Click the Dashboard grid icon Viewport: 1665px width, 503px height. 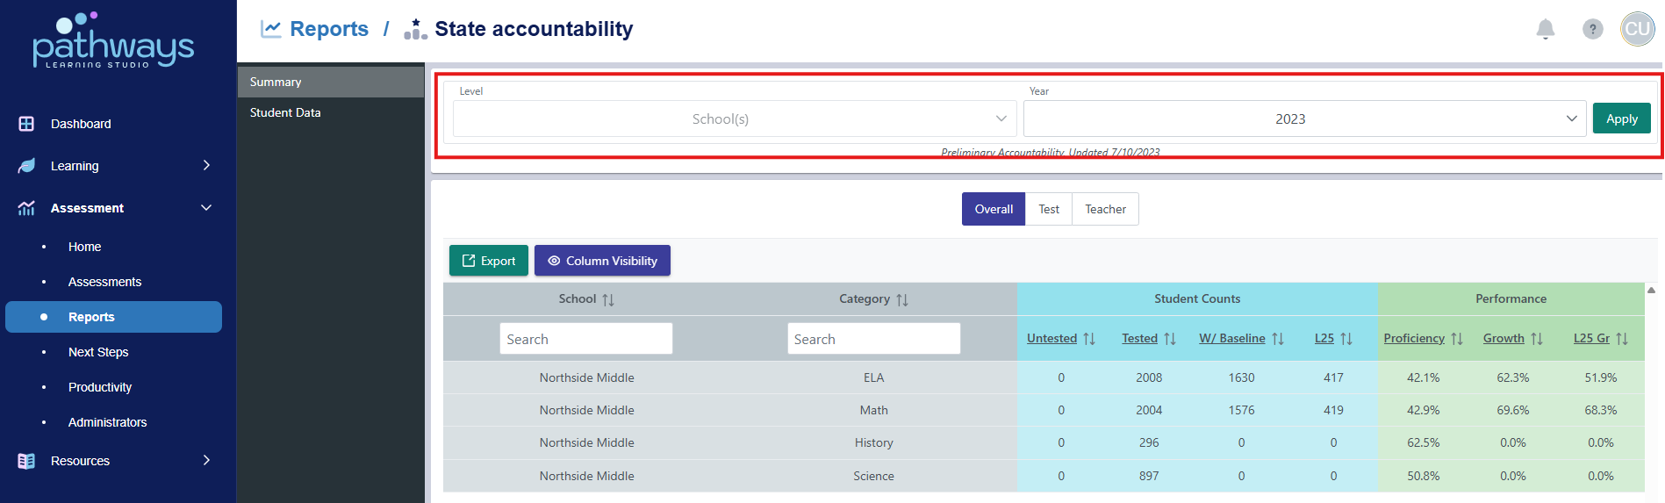pyautogui.click(x=26, y=124)
